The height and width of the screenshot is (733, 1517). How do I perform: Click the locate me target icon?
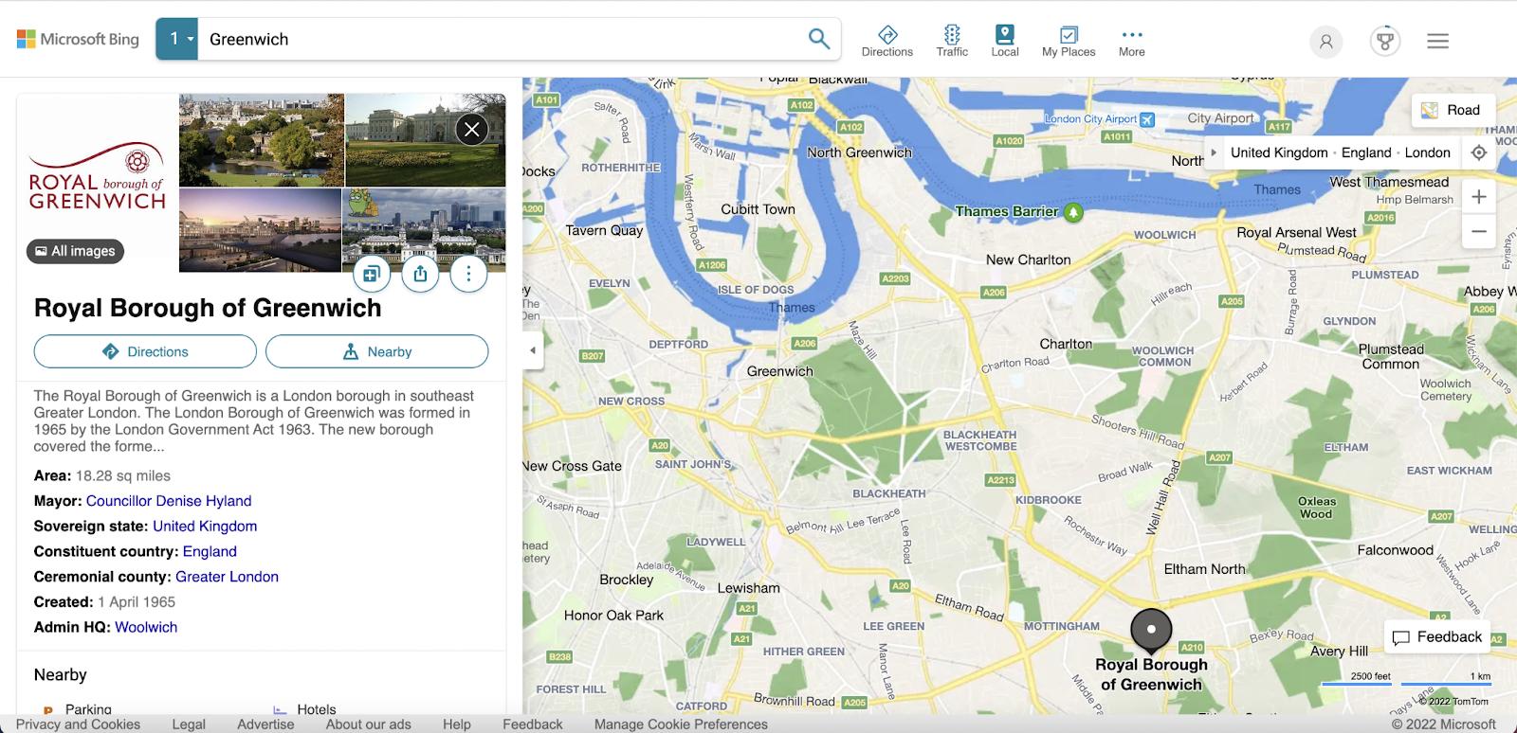coord(1479,152)
